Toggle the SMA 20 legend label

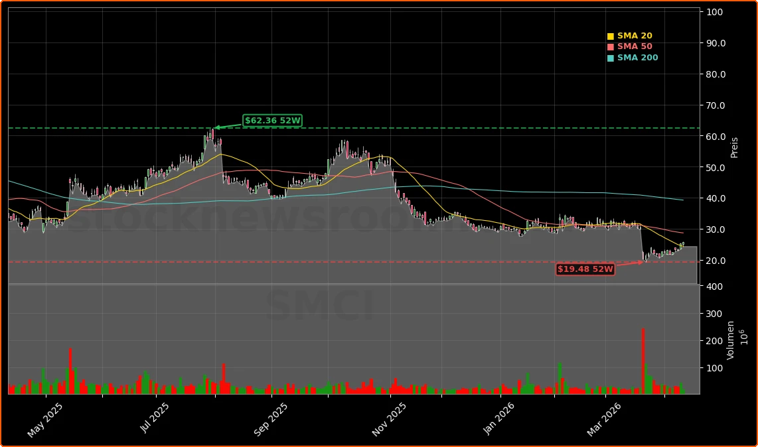coord(635,36)
